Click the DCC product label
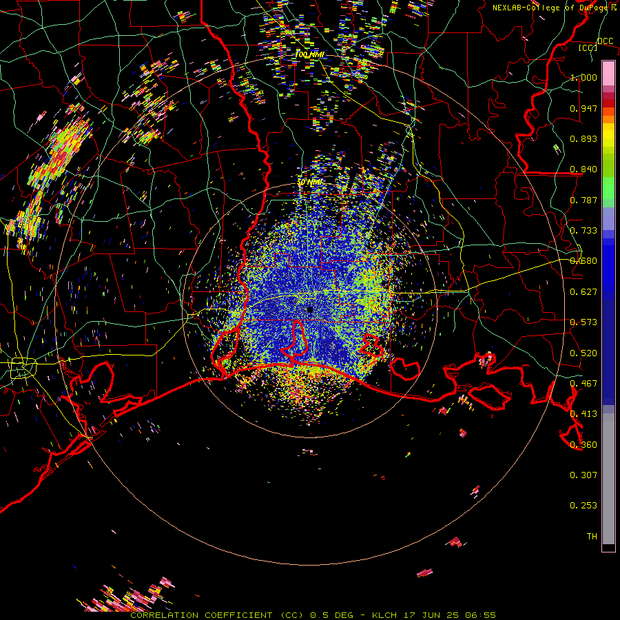The height and width of the screenshot is (620, 620). (x=605, y=41)
